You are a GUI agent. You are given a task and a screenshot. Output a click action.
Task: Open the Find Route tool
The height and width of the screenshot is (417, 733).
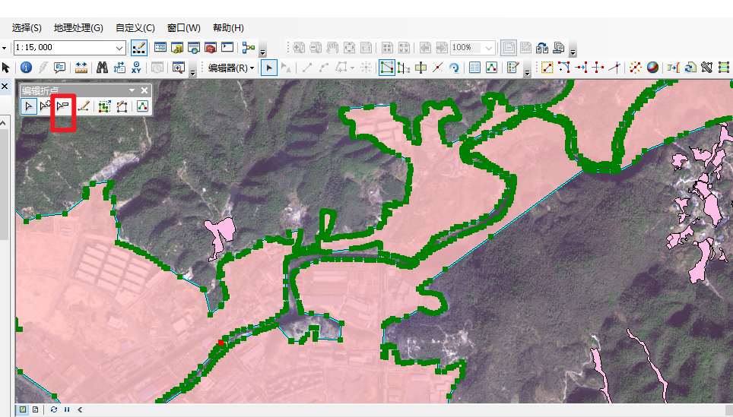point(119,68)
